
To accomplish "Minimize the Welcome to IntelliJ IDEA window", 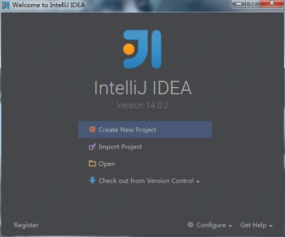I will click(239, 4).
